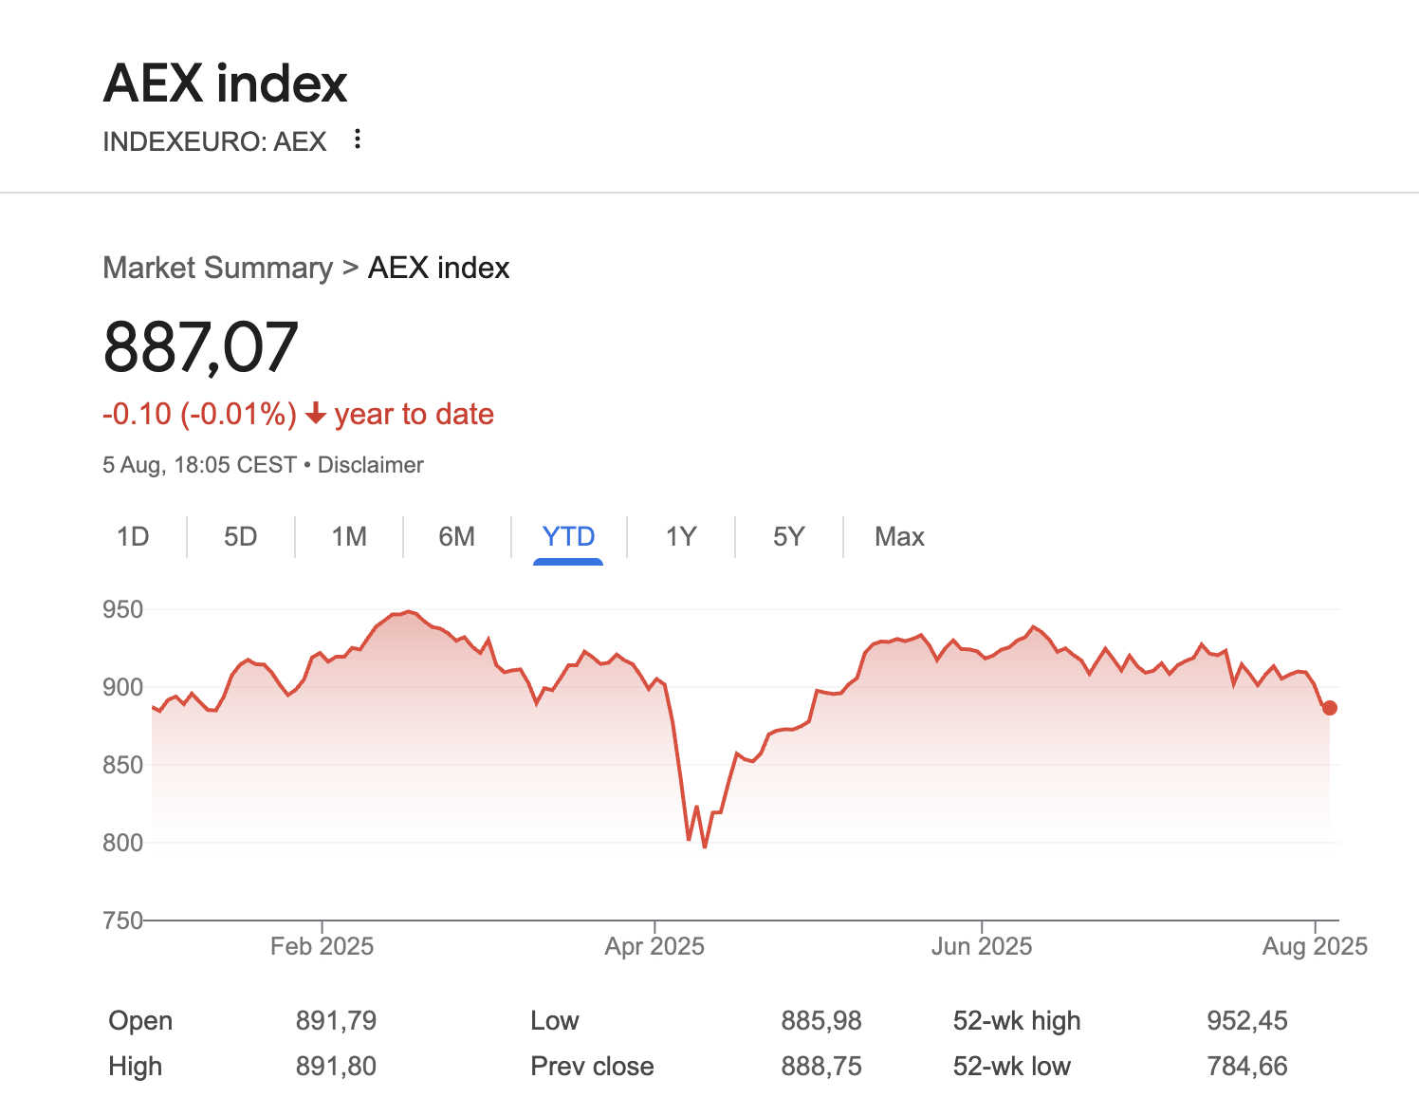This screenshot has height=1116, width=1419.
Task: Show the 1M chart range
Action: [349, 537]
